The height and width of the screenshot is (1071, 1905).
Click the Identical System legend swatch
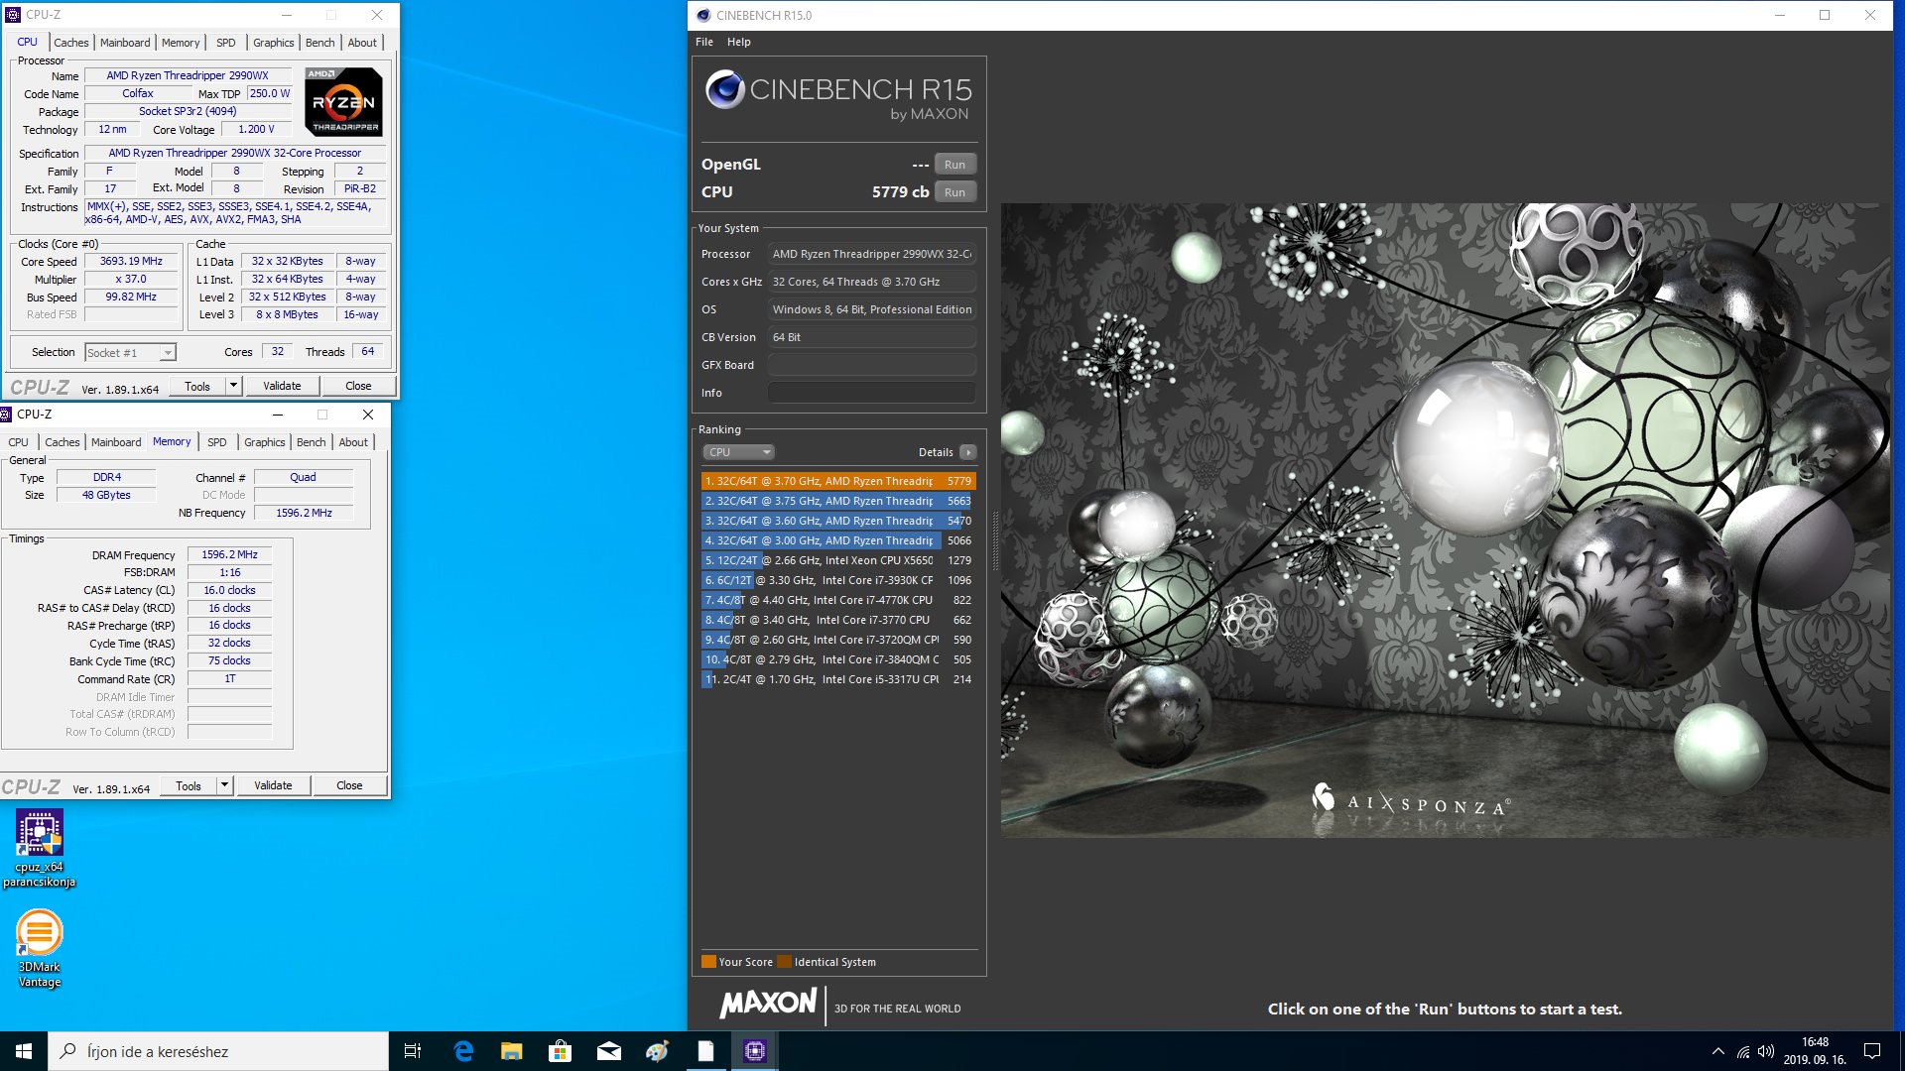(784, 962)
